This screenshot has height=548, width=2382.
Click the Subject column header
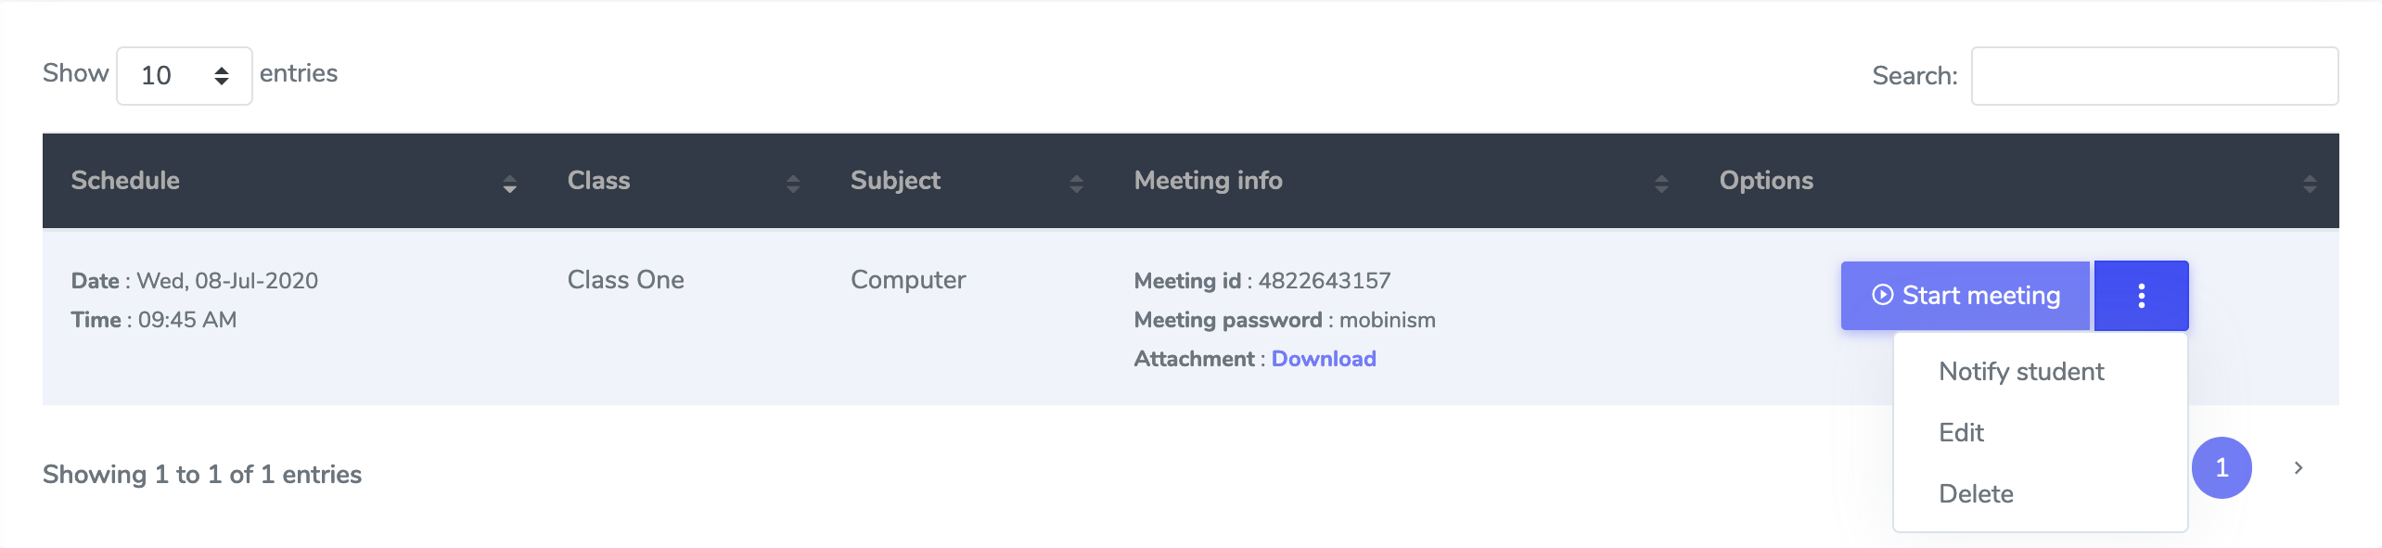click(x=895, y=181)
